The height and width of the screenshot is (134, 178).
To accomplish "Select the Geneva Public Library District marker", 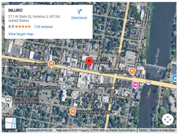I will click(x=8, y=100).
